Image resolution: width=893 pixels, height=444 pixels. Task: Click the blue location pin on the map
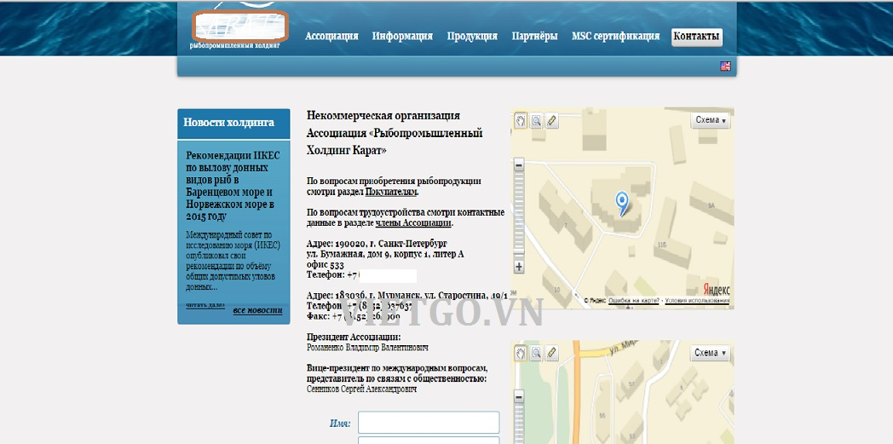pyautogui.click(x=622, y=202)
